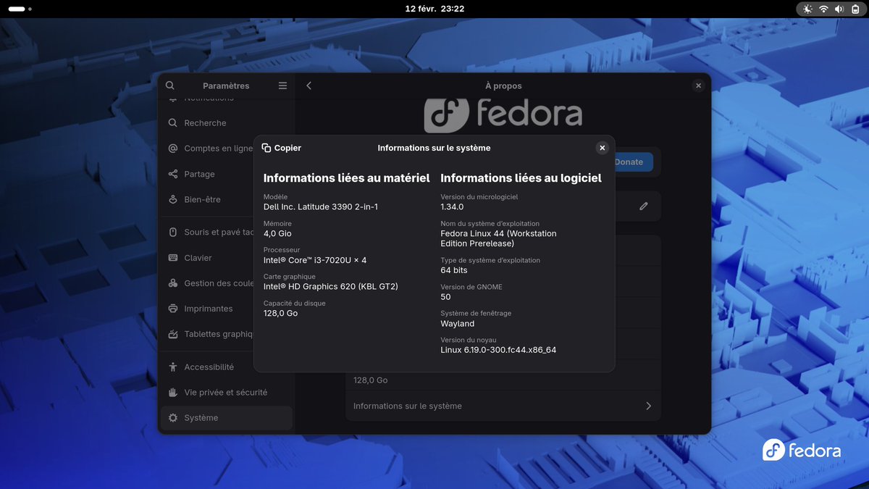Open Vie privée et sécurité settings
Screen dimensions: 869x489
pyautogui.click(x=227, y=393)
